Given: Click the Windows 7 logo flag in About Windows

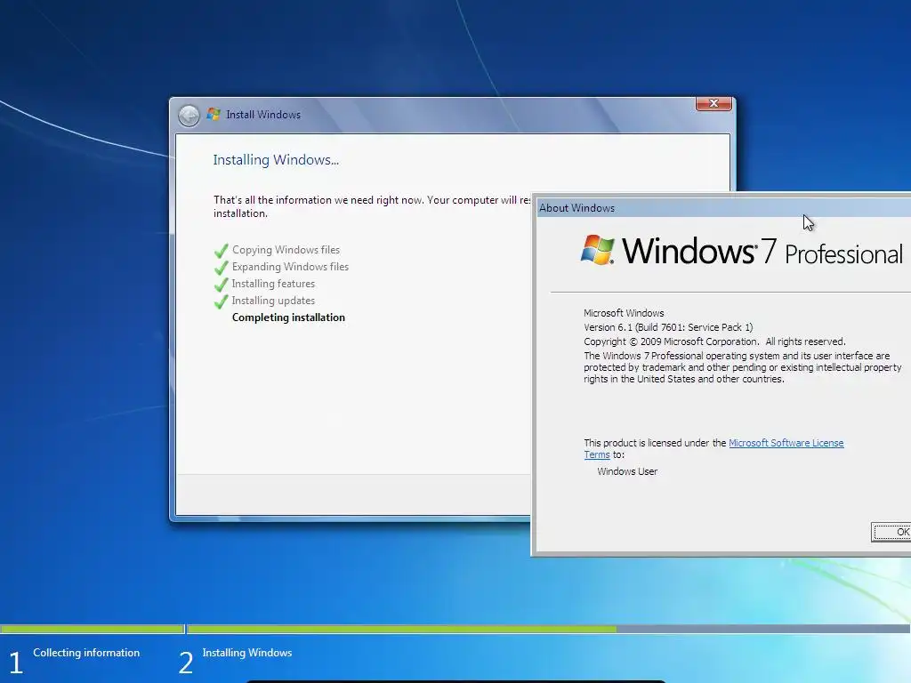Looking at the screenshot, I should pyautogui.click(x=597, y=250).
